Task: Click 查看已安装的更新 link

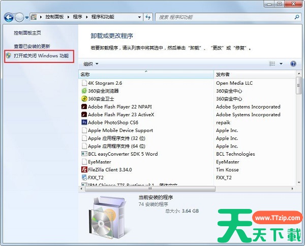Action: coord(32,46)
